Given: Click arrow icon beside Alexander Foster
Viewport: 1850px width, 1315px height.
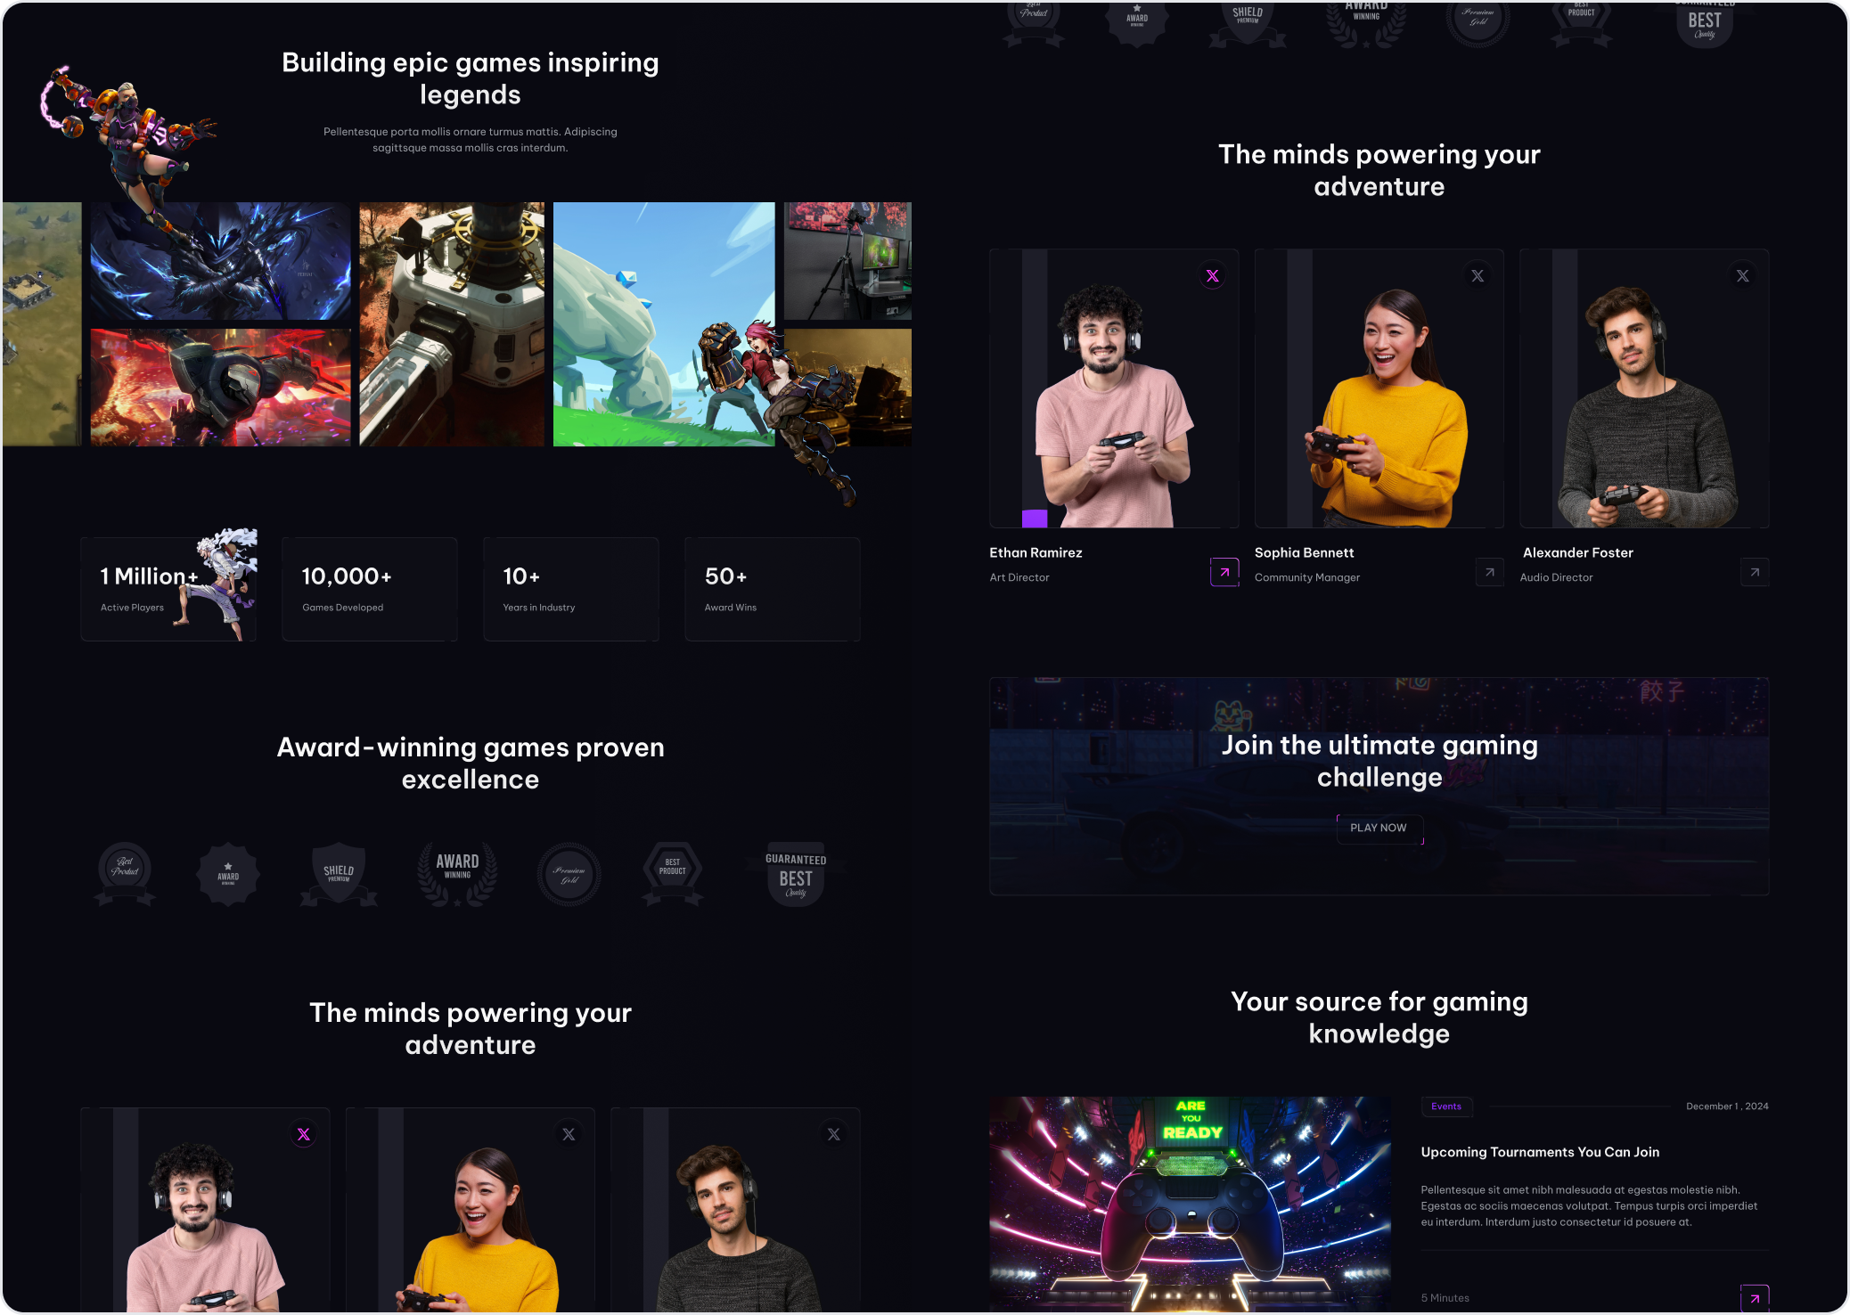Looking at the screenshot, I should (x=1755, y=572).
